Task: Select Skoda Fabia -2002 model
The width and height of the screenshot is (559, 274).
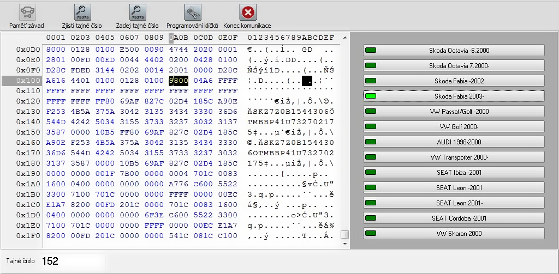Action: (x=454, y=81)
